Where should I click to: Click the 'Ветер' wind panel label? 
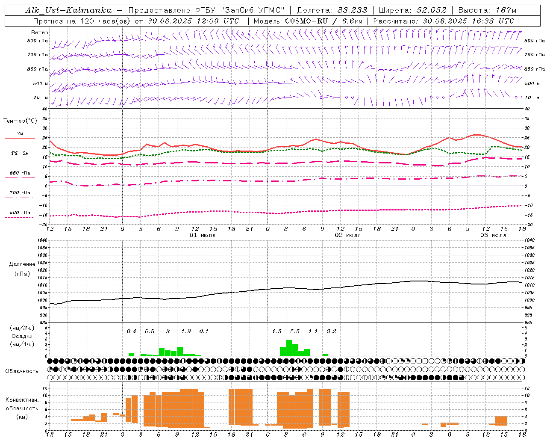pos(40,33)
